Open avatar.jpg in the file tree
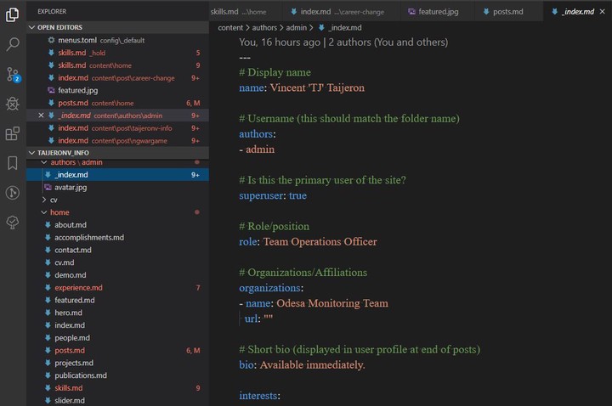 pos(71,187)
